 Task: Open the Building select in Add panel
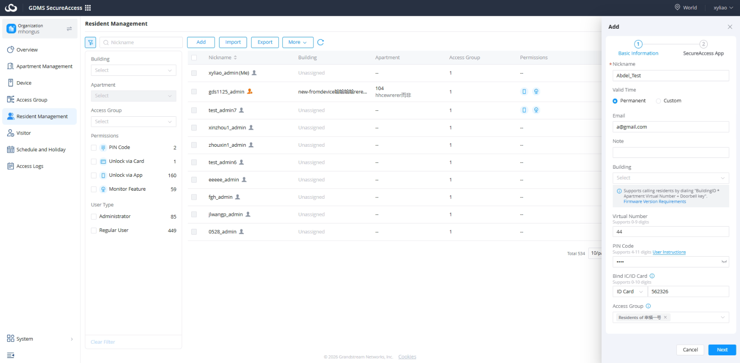point(670,178)
